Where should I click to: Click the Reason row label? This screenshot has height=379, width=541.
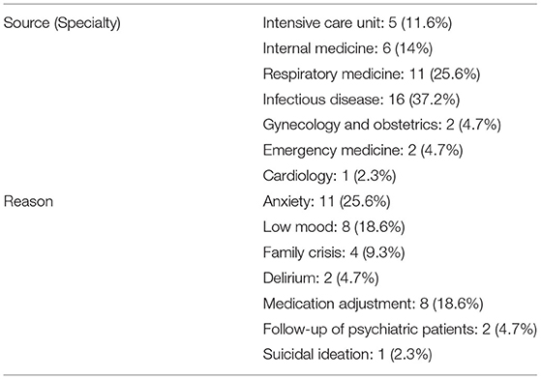click(28, 201)
